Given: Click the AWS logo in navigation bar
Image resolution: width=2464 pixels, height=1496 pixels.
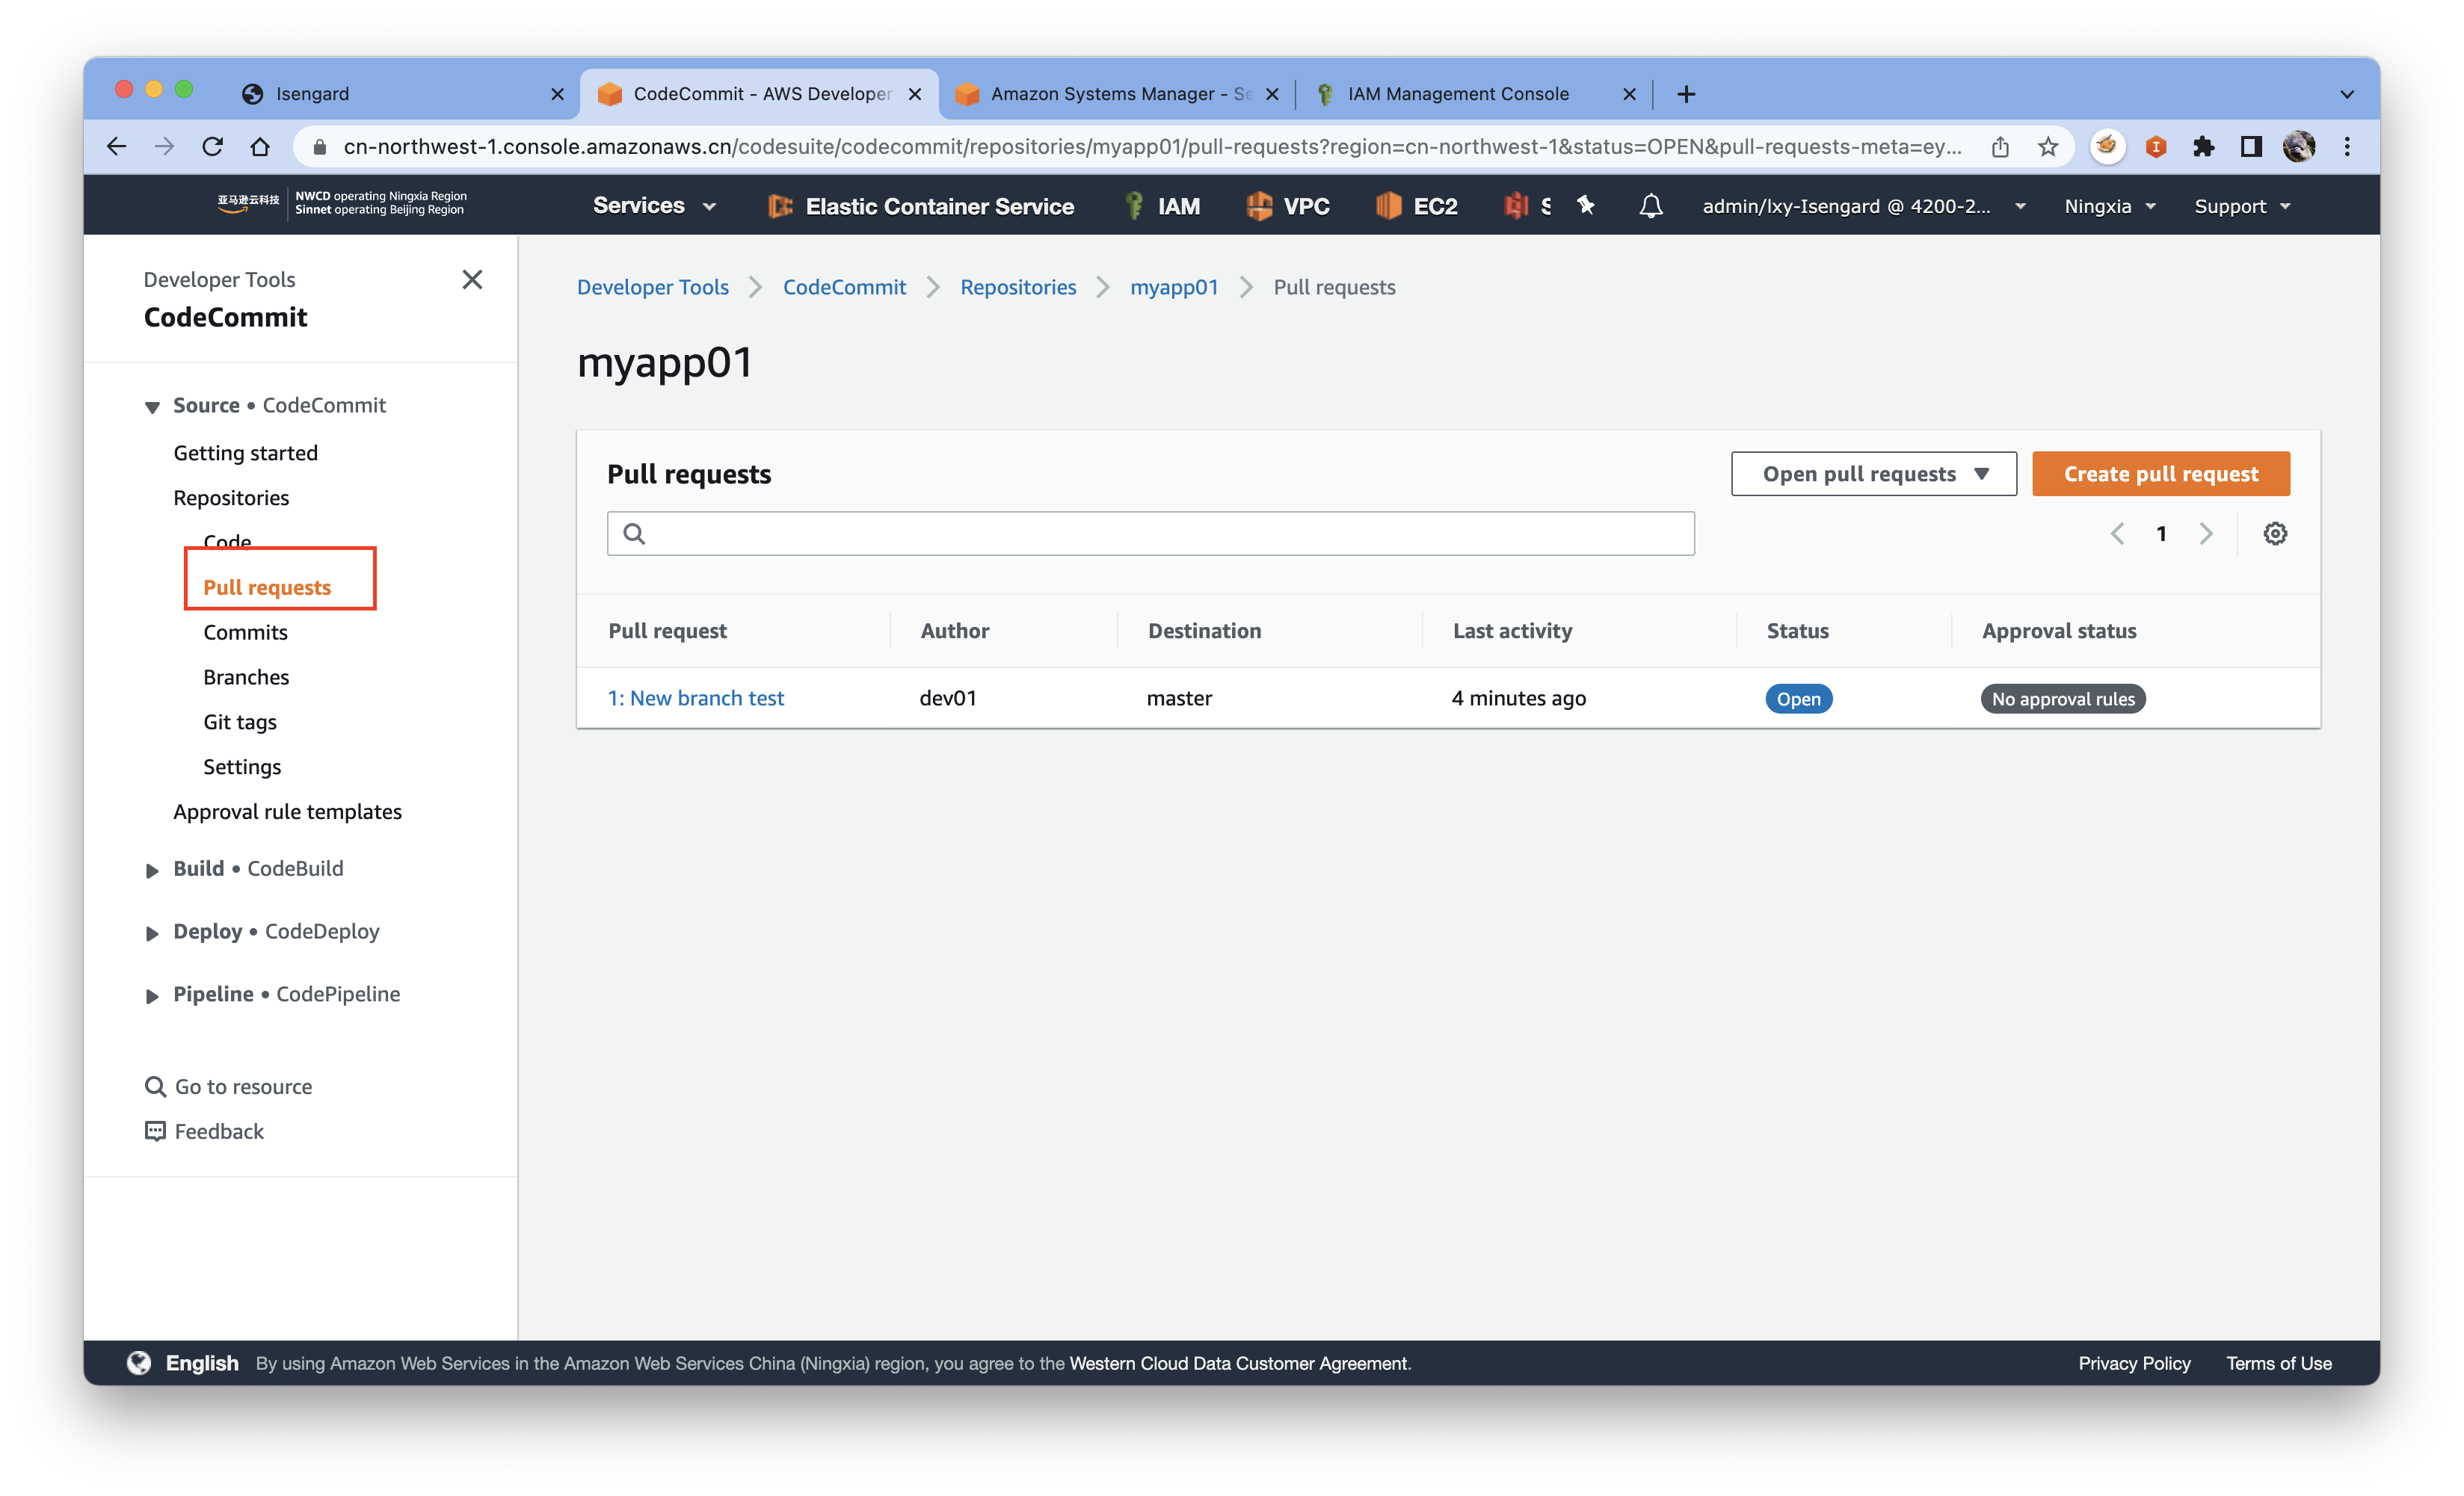Looking at the screenshot, I should [x=248, y=204].
